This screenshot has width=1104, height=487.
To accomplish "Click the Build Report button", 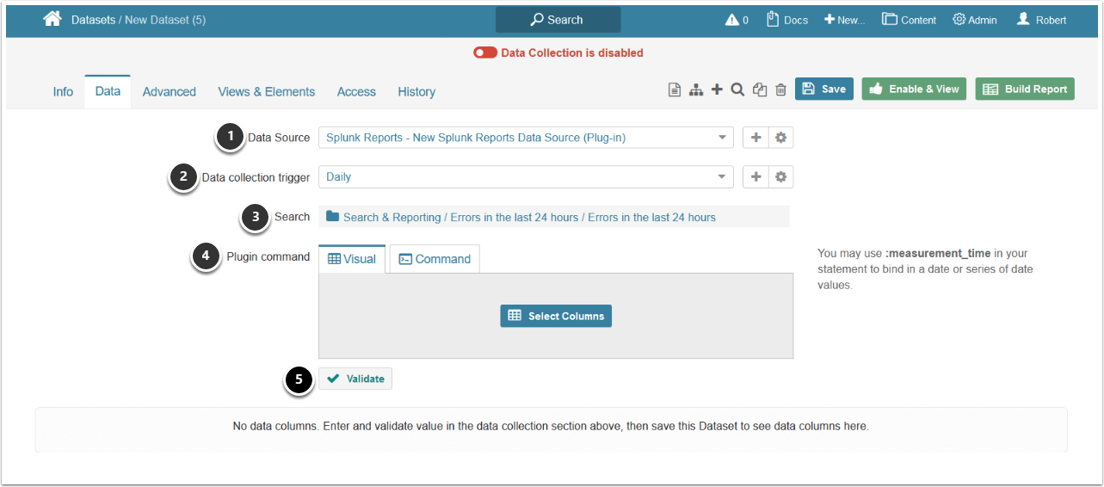I will (x=1025, y=89).
